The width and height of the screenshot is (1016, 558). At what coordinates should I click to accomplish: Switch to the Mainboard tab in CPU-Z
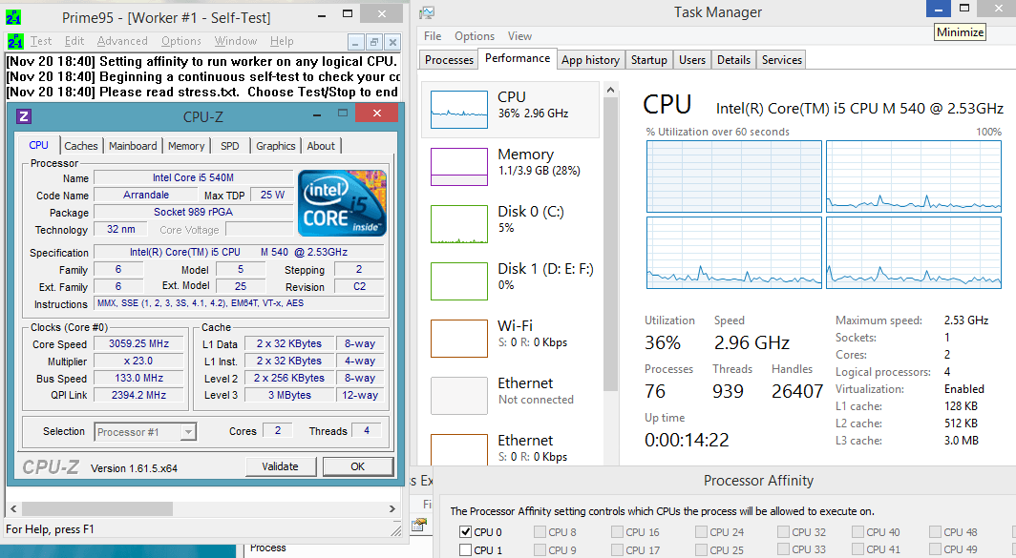[x=133, y=146]
